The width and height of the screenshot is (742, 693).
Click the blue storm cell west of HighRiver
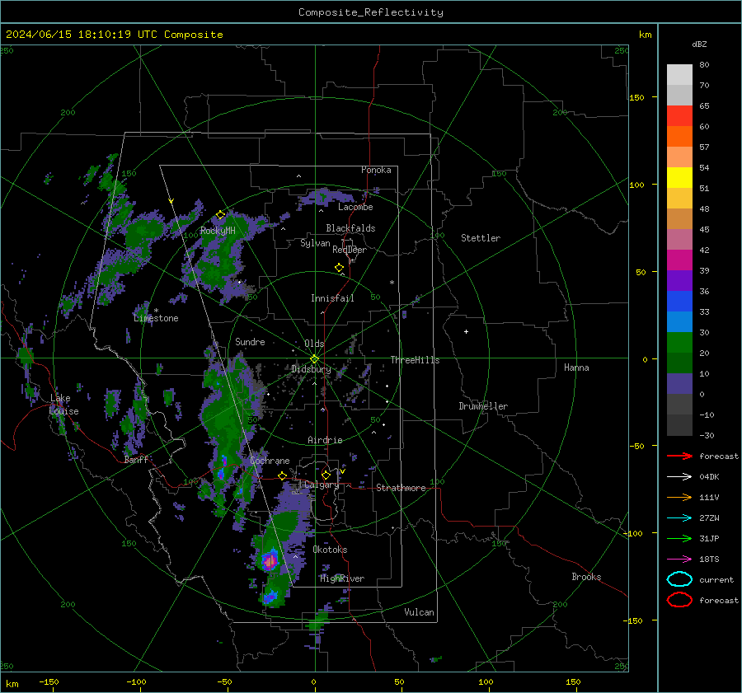coord(270,597)
